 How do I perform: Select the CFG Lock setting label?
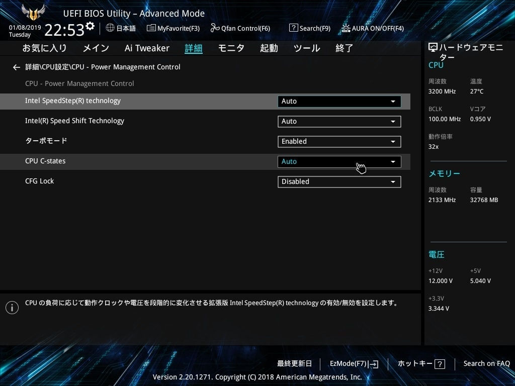39,181
